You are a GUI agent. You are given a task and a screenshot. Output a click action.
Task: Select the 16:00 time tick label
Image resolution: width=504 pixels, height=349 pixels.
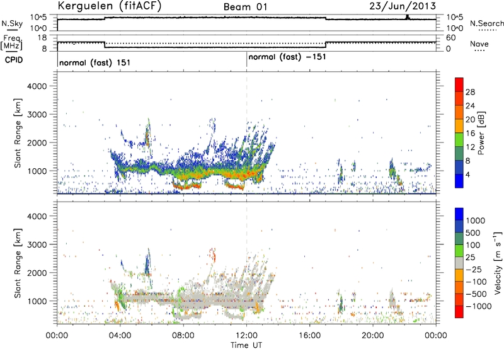(x=309, y=336)
